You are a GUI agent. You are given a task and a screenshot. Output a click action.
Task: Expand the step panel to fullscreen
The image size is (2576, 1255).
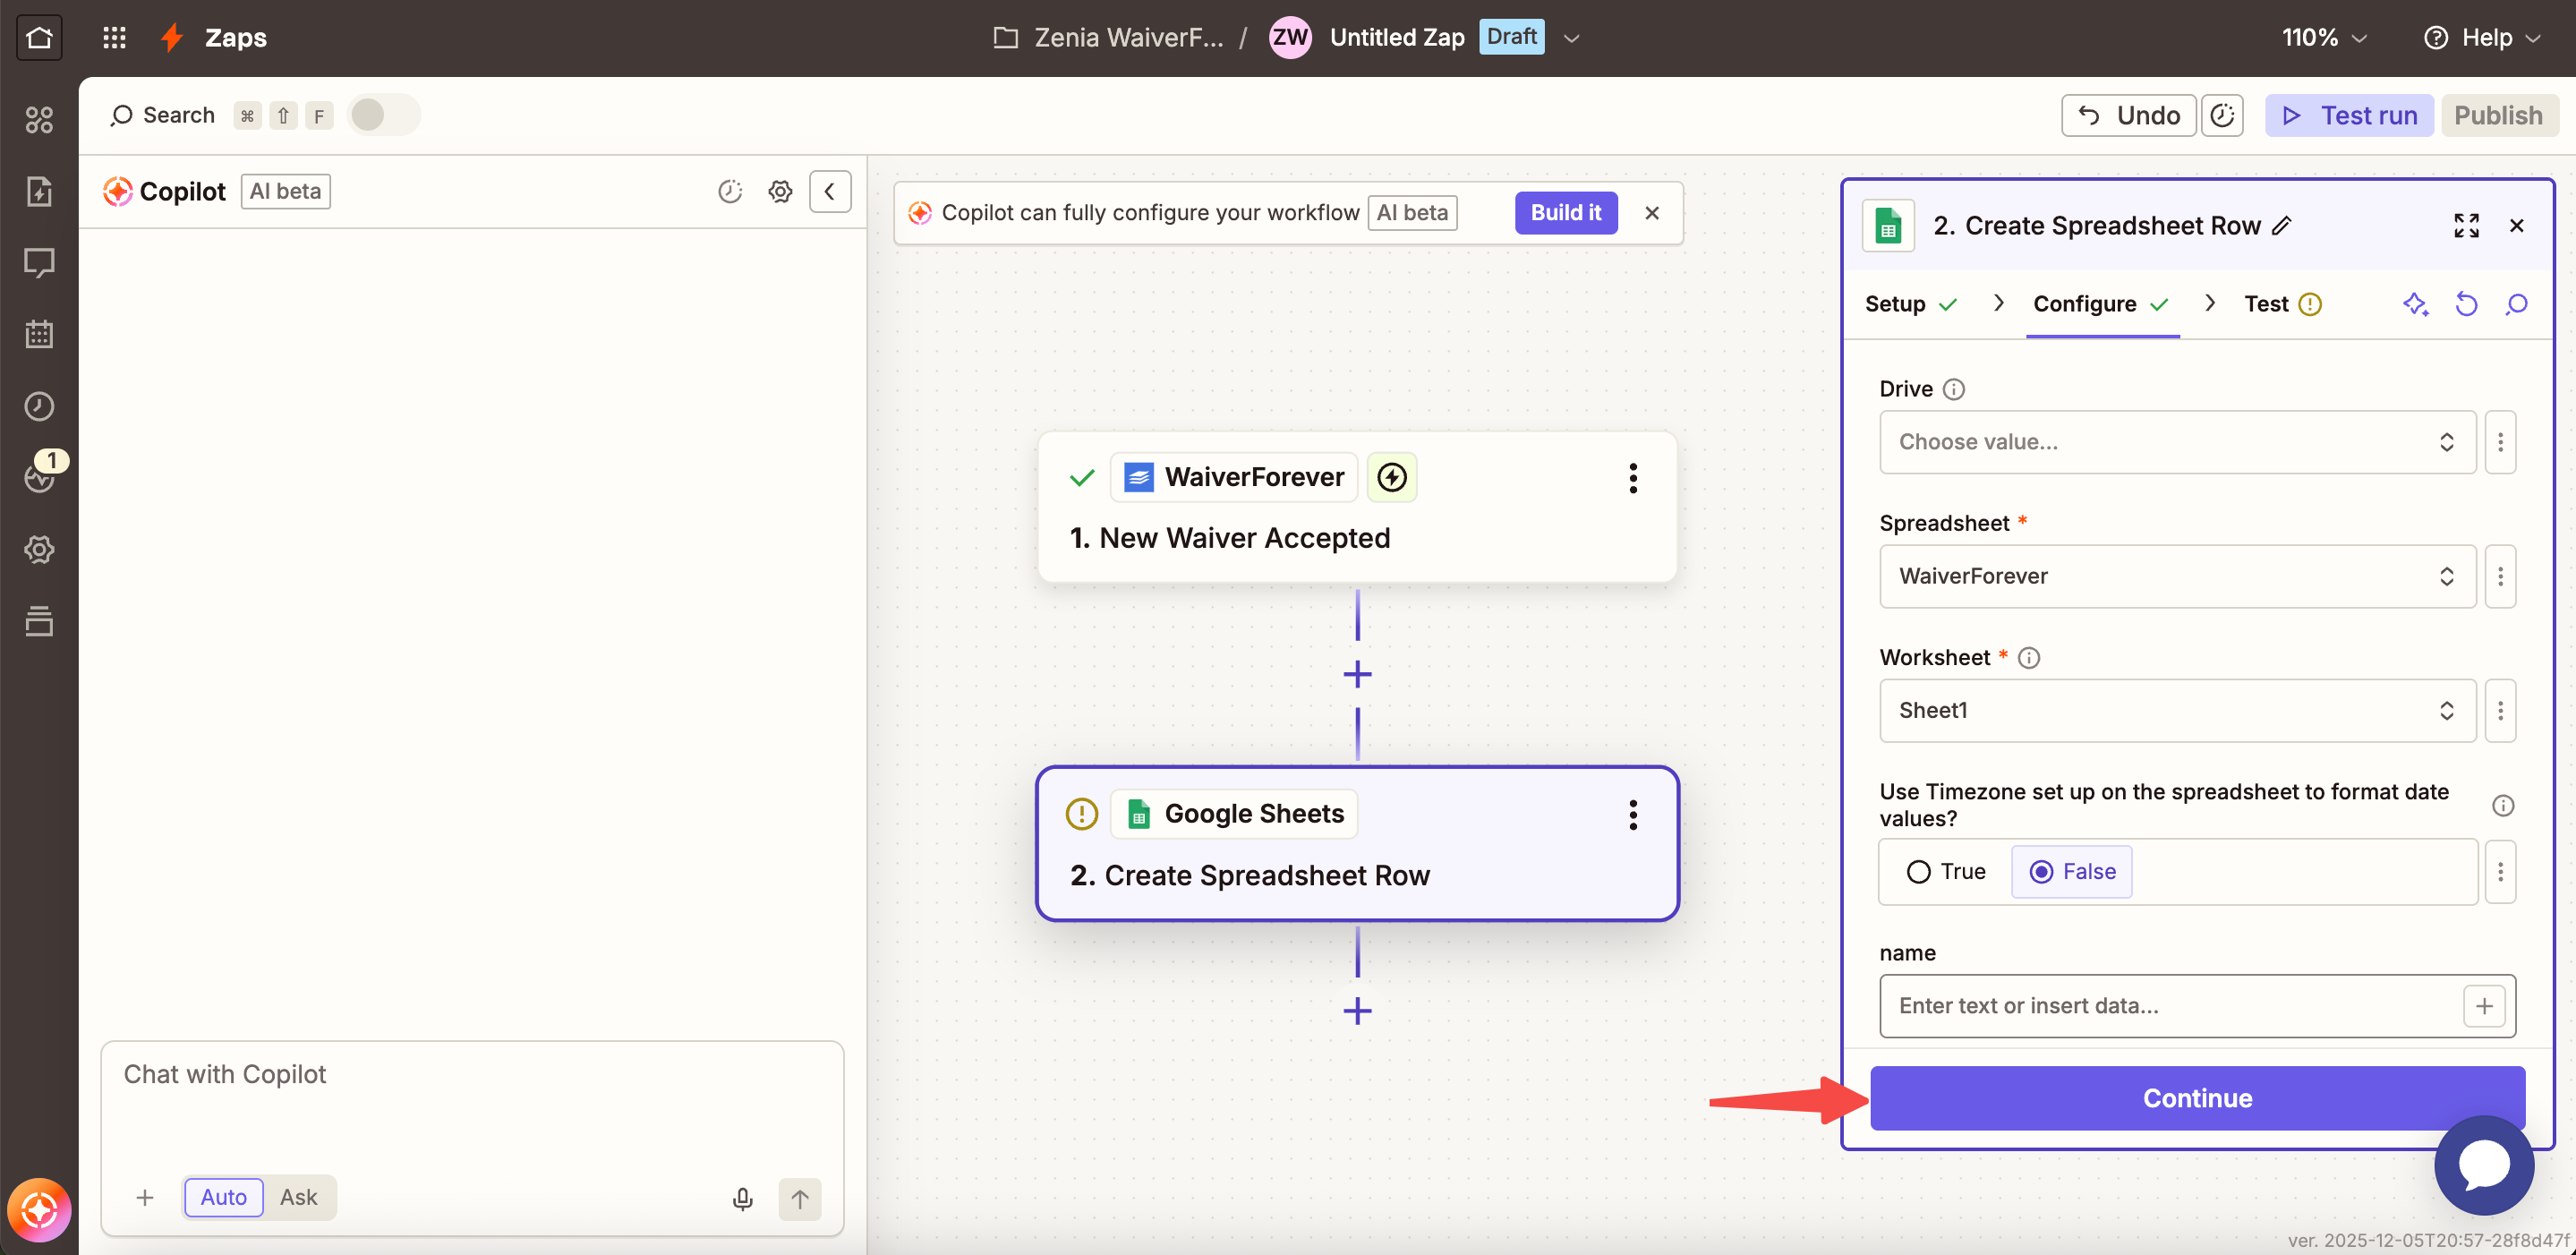(2465, 226)
